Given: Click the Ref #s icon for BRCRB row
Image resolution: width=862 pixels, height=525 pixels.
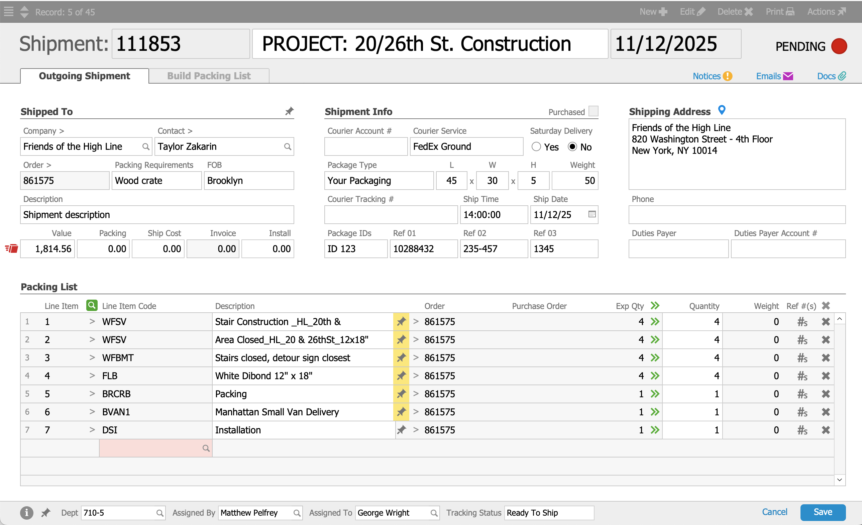Looking at the screenshot, I should click(802, 394).
